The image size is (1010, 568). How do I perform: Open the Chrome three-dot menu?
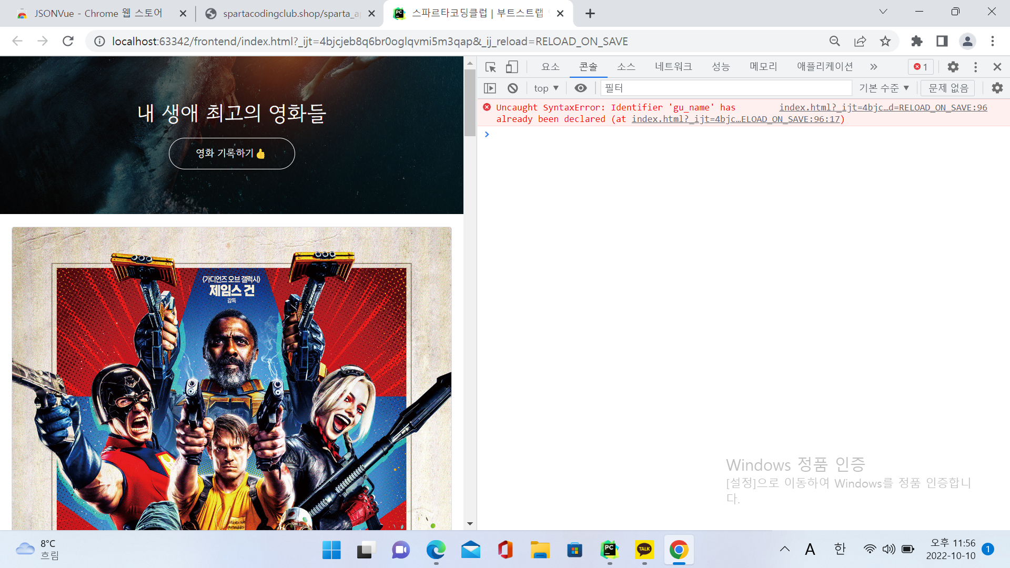(993, 41)
